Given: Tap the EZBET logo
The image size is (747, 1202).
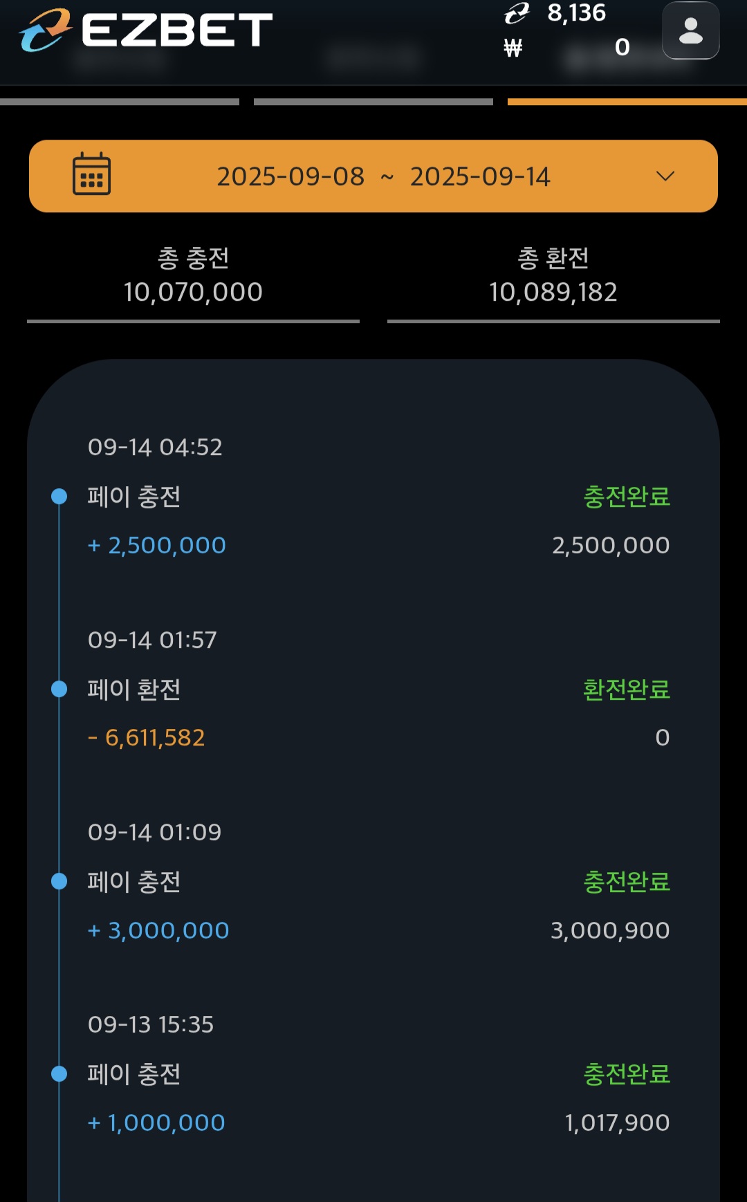Looking at the screenshot, I should 146,30.
